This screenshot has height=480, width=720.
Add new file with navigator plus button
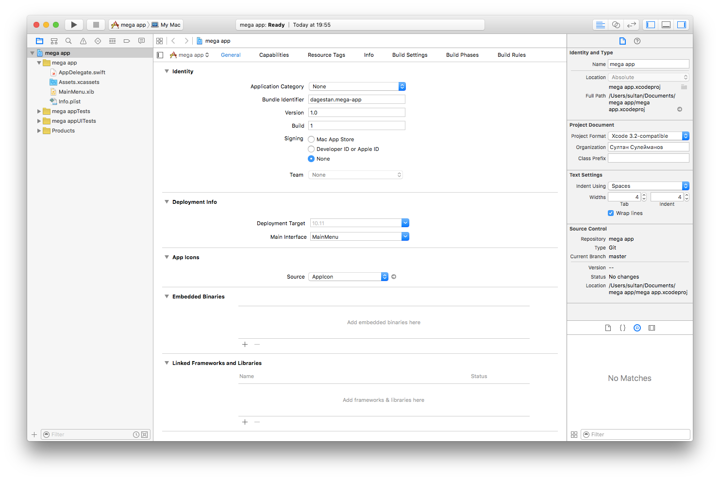[34, 435]
